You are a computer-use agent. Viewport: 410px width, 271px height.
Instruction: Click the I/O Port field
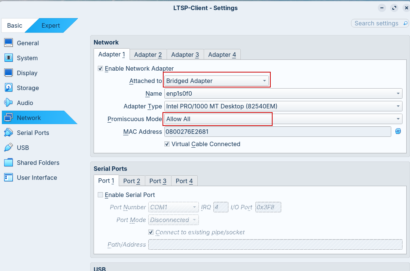(268, 207)
